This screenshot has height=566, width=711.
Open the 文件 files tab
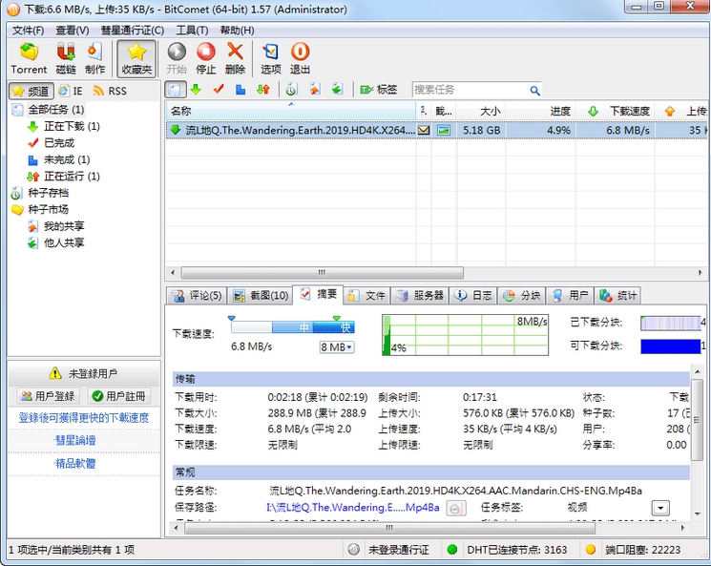pos(366,296)
